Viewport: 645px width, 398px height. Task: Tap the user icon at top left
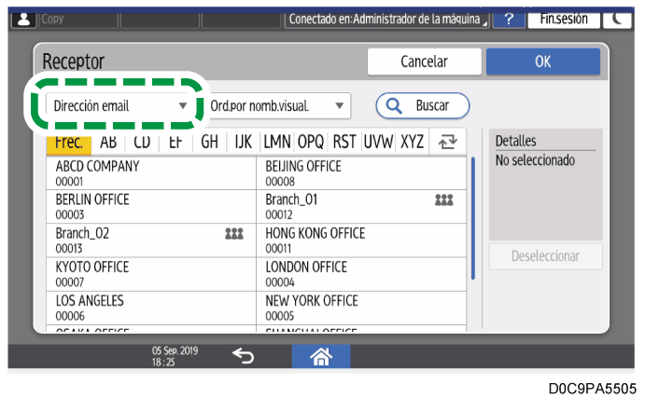pos(19,19)
